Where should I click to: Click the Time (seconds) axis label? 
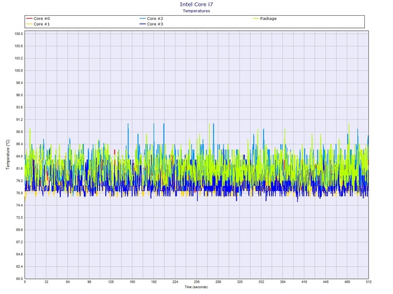coord(196,287)
